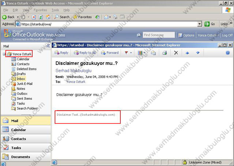Viewport: 234px width, 166px height.
Task: Delete the message with X icon
Action: [176, 53]
